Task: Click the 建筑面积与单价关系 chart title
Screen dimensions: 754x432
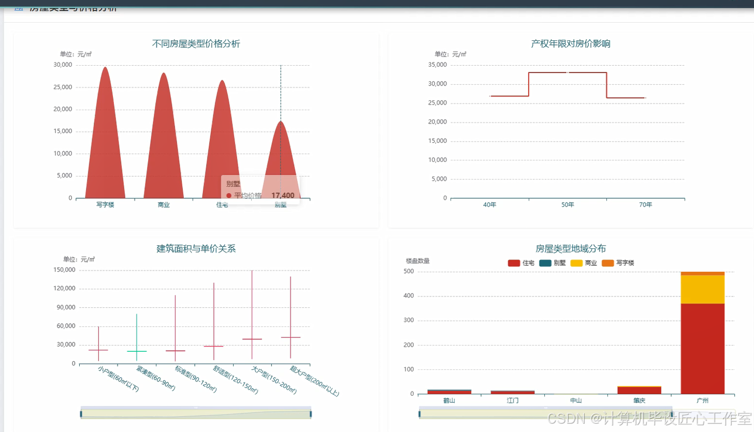Action: [196, 248]
